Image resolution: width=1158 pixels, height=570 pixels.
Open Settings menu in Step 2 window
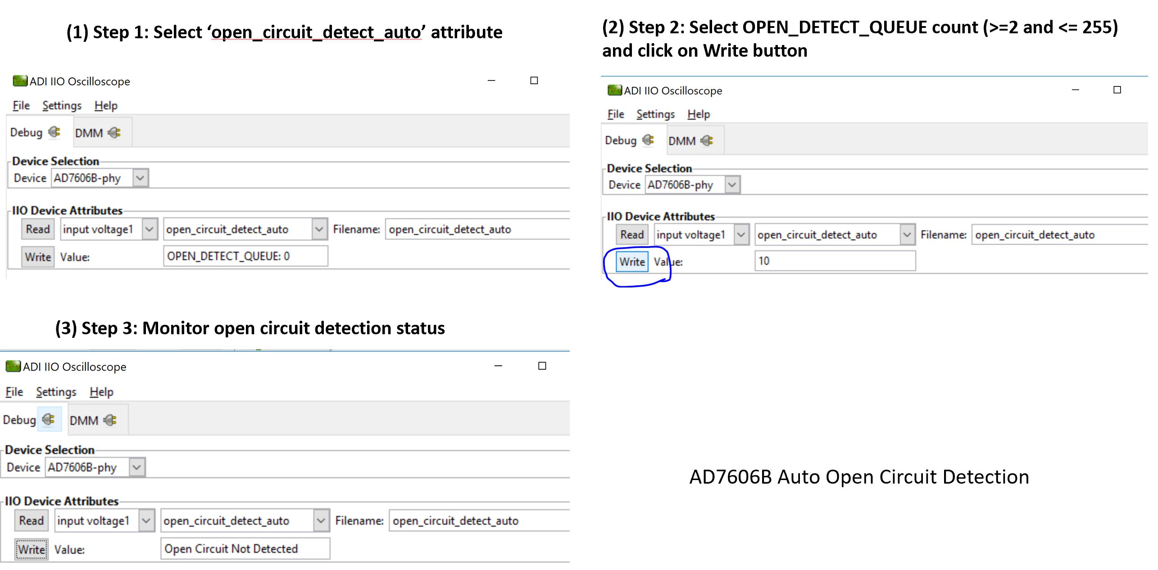click(x=655, y=114)
